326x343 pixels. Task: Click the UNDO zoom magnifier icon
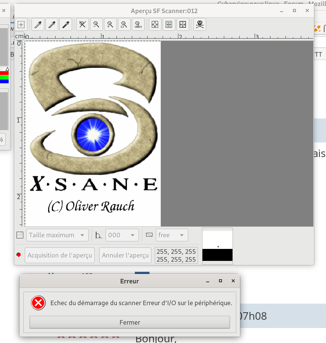(x=138, y=24)
